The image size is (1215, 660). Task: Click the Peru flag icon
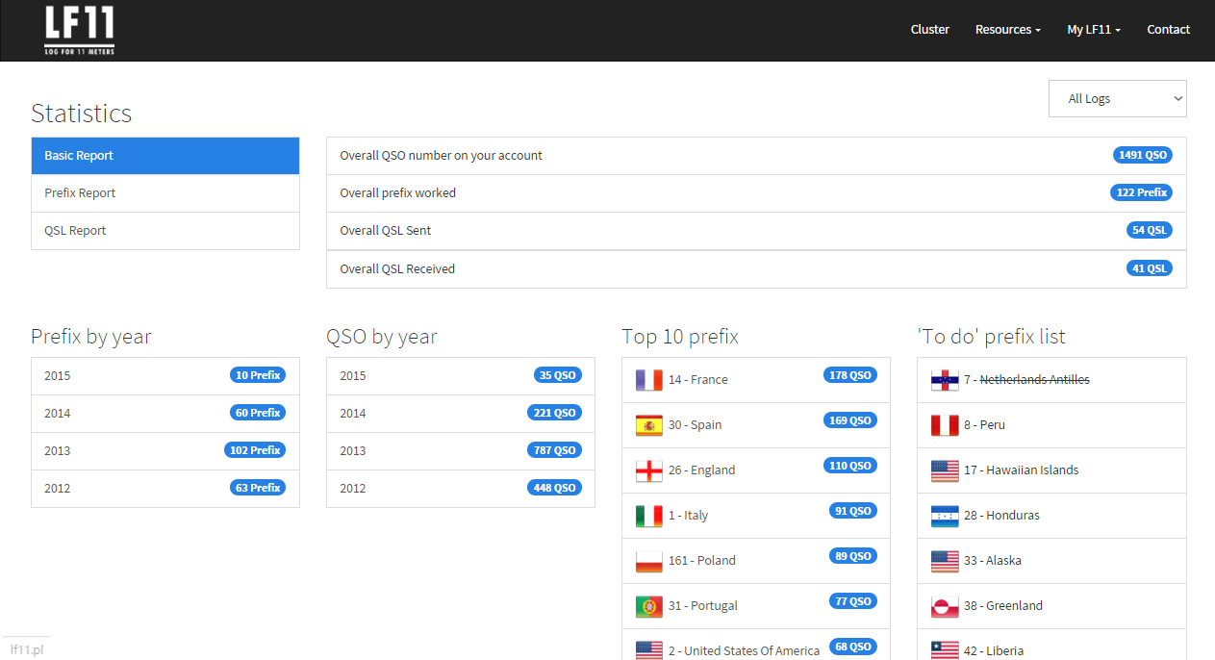coord(945,425)
